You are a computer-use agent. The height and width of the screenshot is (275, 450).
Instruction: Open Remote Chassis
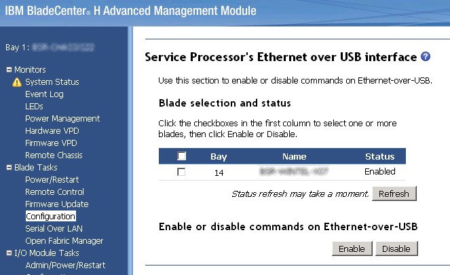54,155
